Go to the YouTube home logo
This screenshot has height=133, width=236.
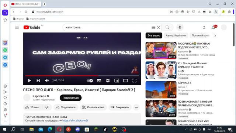coord(32,27)
